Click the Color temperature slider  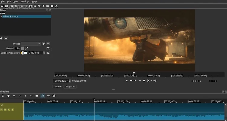coord(24,53)
